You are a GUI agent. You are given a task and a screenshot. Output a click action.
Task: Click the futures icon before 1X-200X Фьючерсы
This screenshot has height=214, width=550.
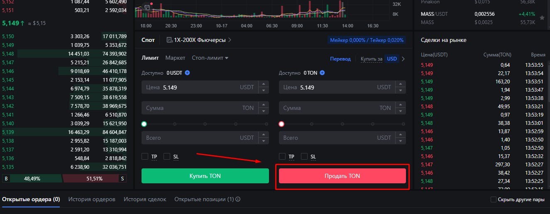click(169, 40)
